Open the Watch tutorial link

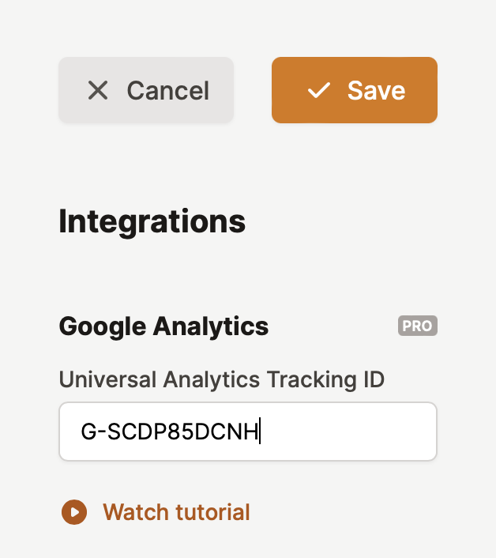pos(176,512)
